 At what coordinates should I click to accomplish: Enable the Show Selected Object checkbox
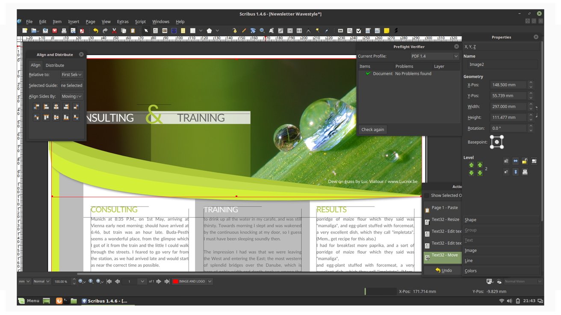point(426,195)
